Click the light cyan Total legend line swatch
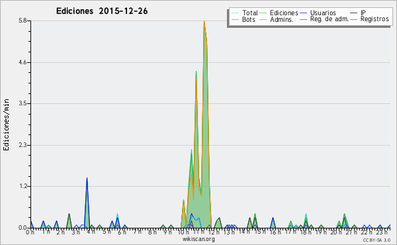This screenshot has width=397, height=245. (235, 13)
